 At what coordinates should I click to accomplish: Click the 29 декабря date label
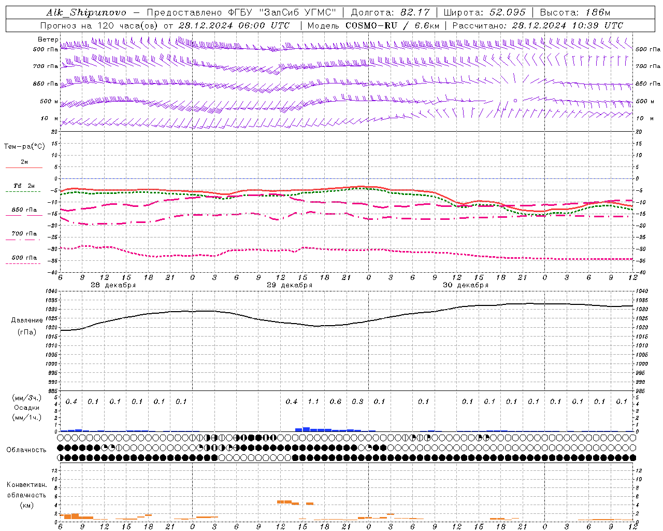[x=290, y=285]
